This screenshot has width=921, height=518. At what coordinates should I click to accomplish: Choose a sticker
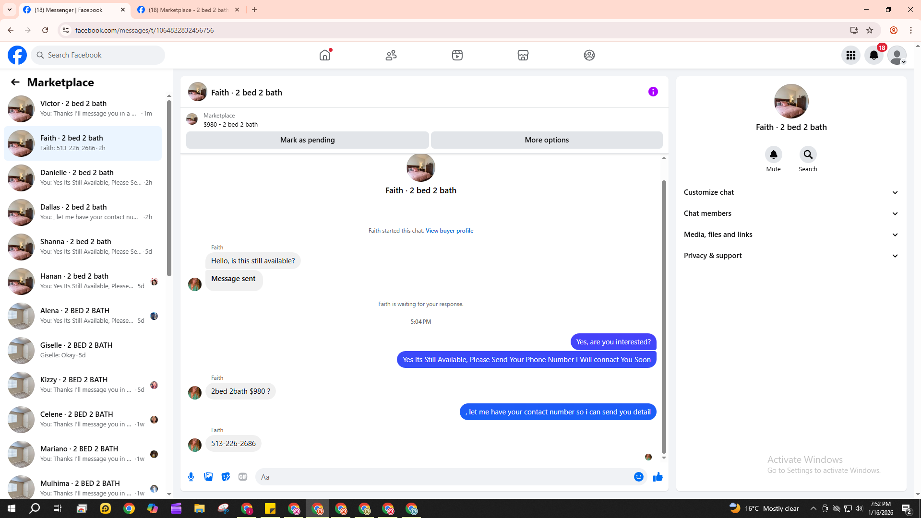[x=226, y=477]
